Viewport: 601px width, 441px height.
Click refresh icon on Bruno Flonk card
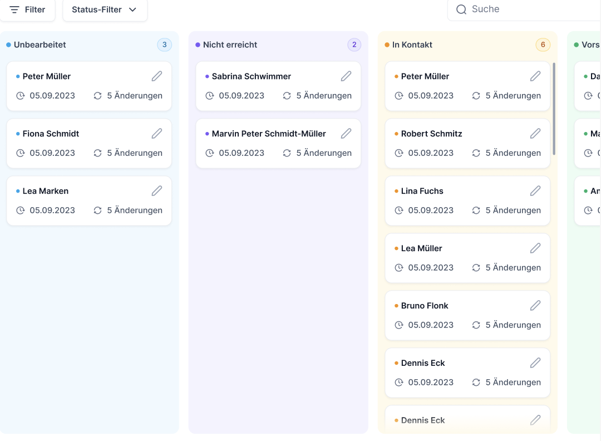[476, 325]
